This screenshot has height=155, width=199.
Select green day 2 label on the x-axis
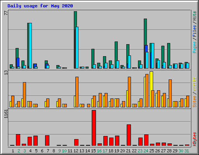click(x=19, y=151)
